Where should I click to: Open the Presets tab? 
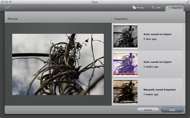click(138, 8)
